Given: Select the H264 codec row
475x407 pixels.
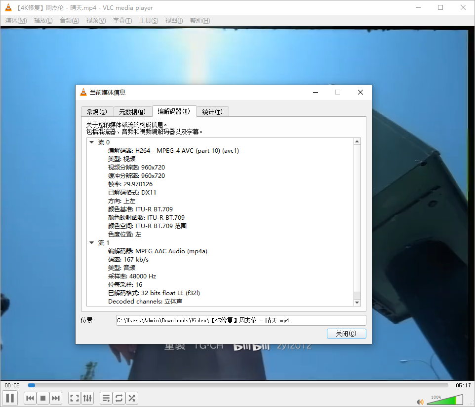Looking at the screenshot, I should point(174,151).
